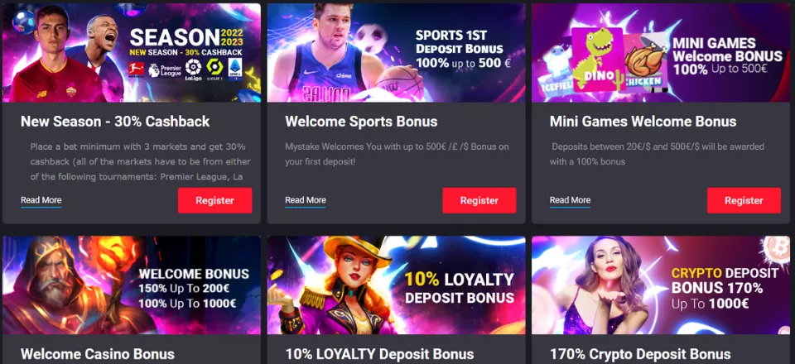
Task: Click Register on Mini Games Welcome Bonus card
Action: 744,200
